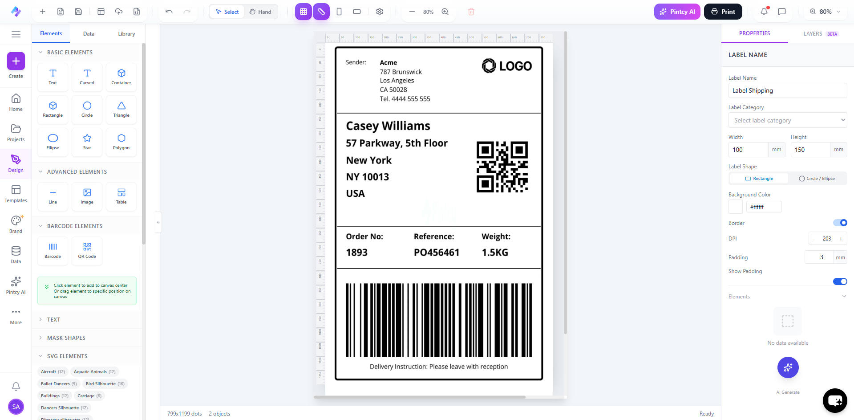Add a Text element to canvas

[53, 77]
